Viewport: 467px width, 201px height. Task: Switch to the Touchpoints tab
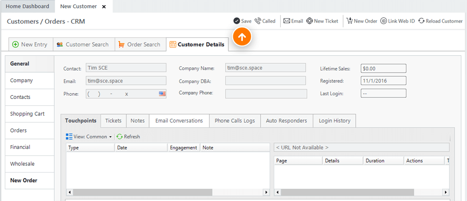pyautogui.click(x=81, y=121)
